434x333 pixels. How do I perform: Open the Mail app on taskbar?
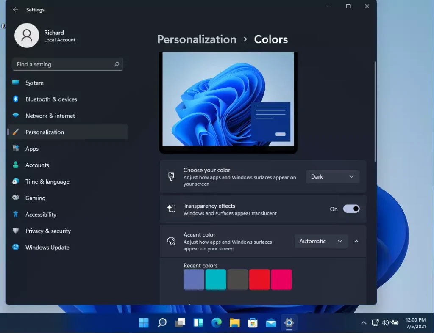coord(271,323)
